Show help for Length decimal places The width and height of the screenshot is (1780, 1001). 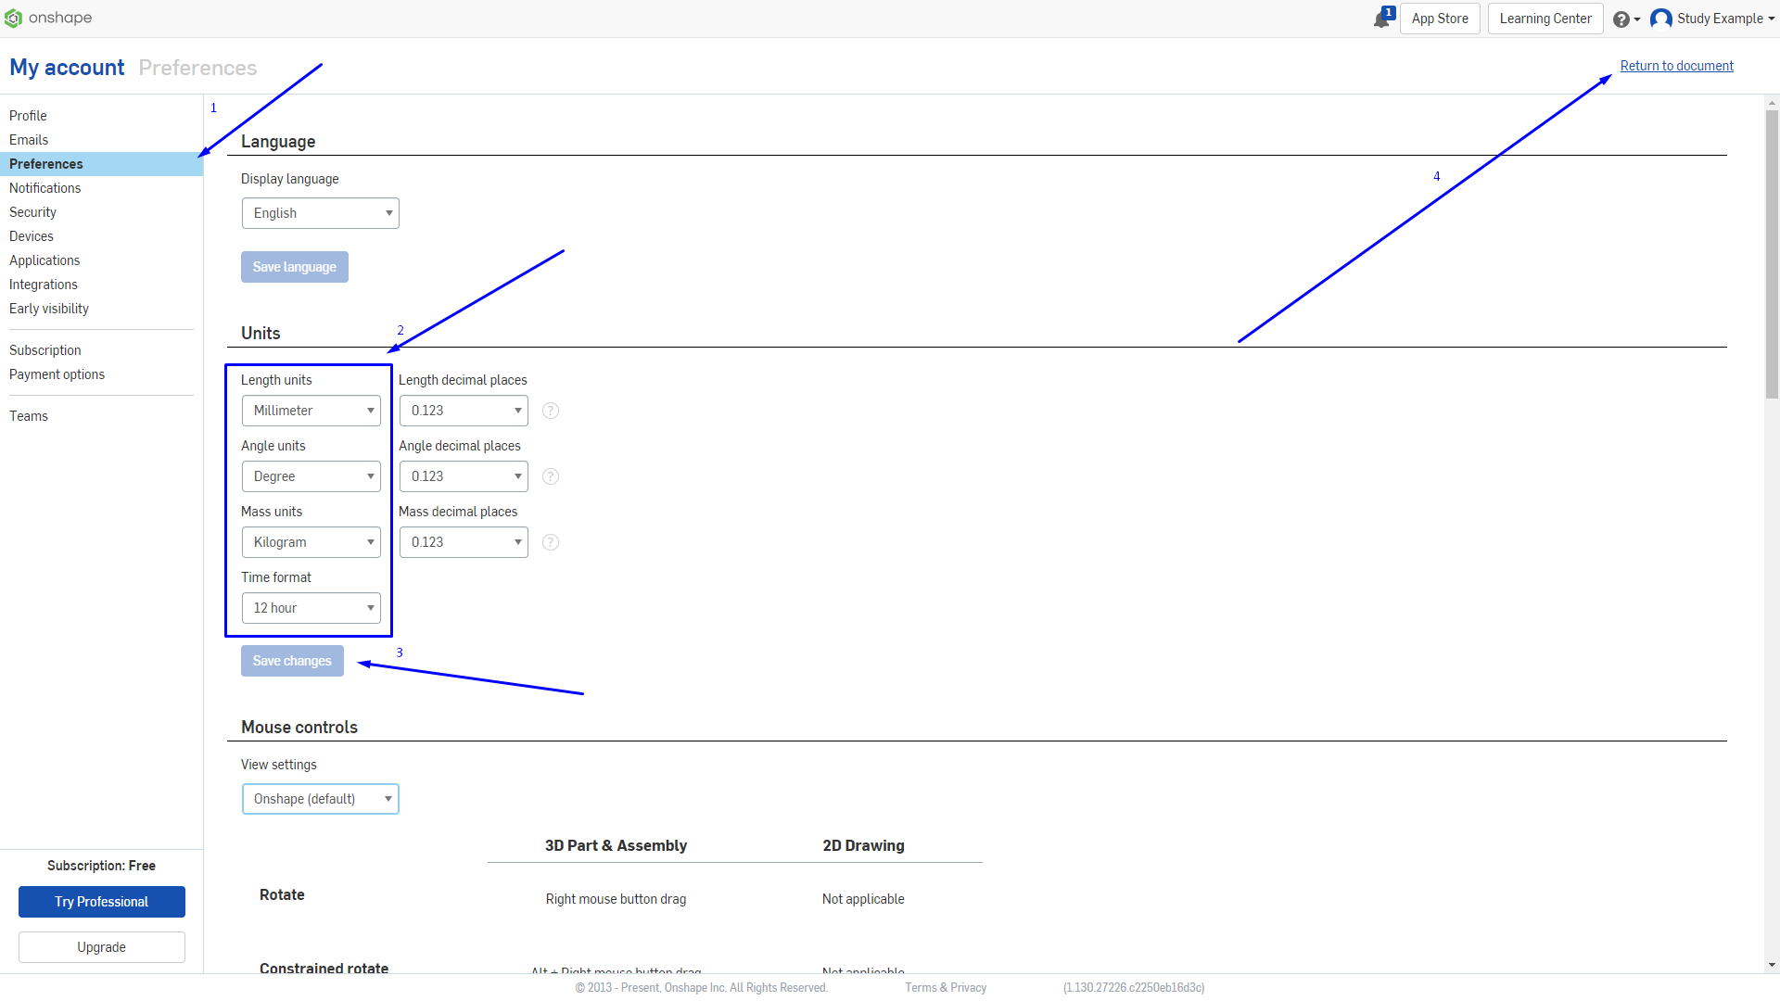click(x=551, y=411)
